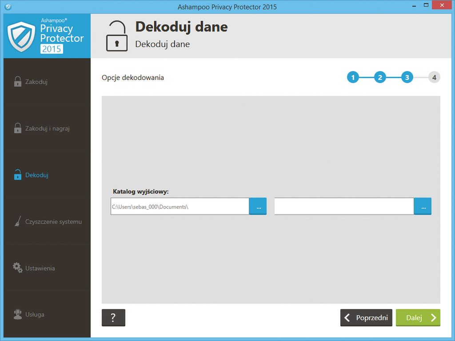This screenshot has width=455, height=341.
Task: Click the gears icon beside Ustawienia
Action: click(x=18, y=268)
